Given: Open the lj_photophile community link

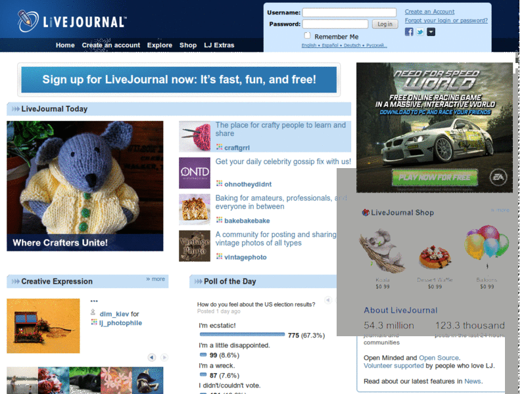Looking at the screenshot, I should [x=120, y=323].
